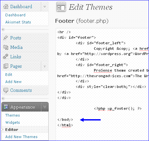The height and width of the screenshot is (141, 149).
Task: Collapse the Dashboard menu arrow
Action: point(45,7)
